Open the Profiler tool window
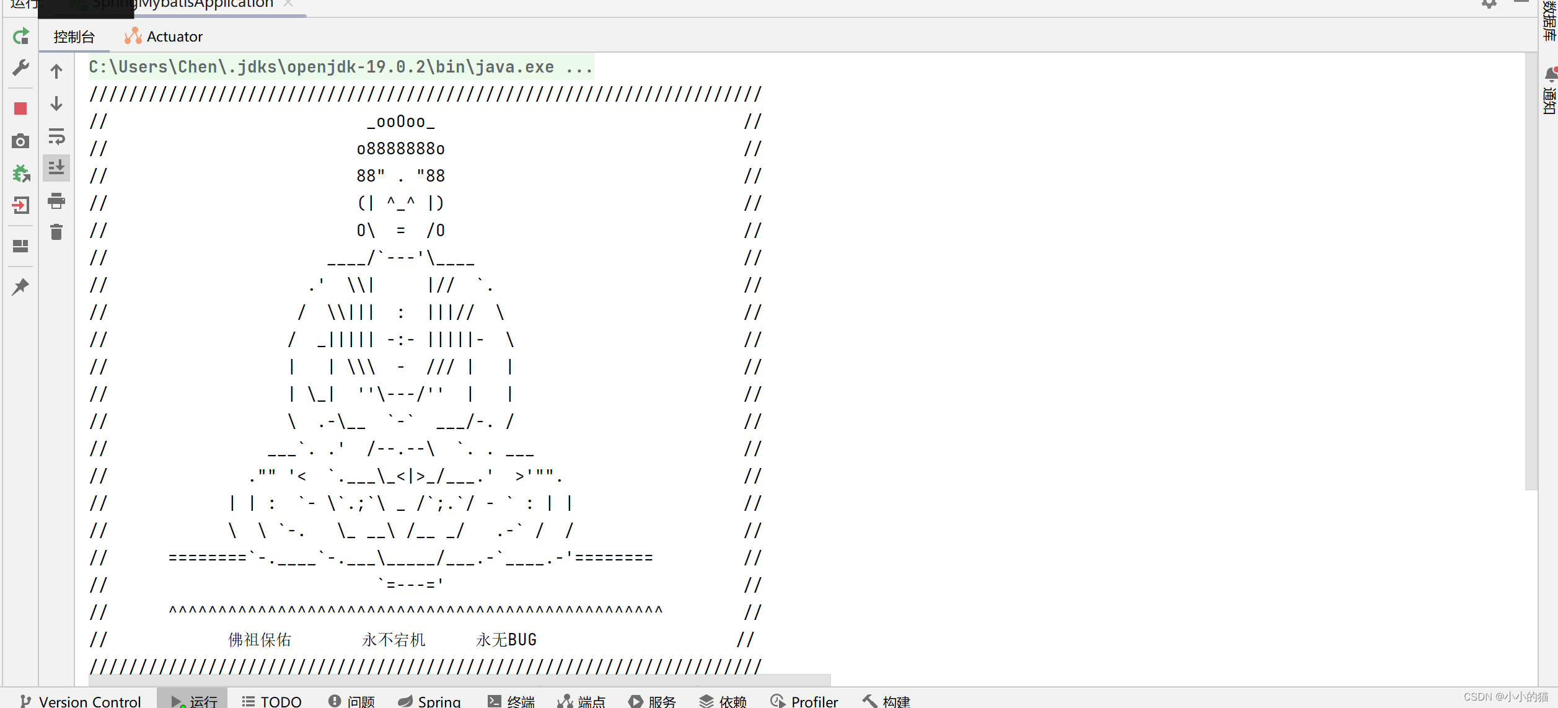The image size is (1558, 708). (804, 701)
